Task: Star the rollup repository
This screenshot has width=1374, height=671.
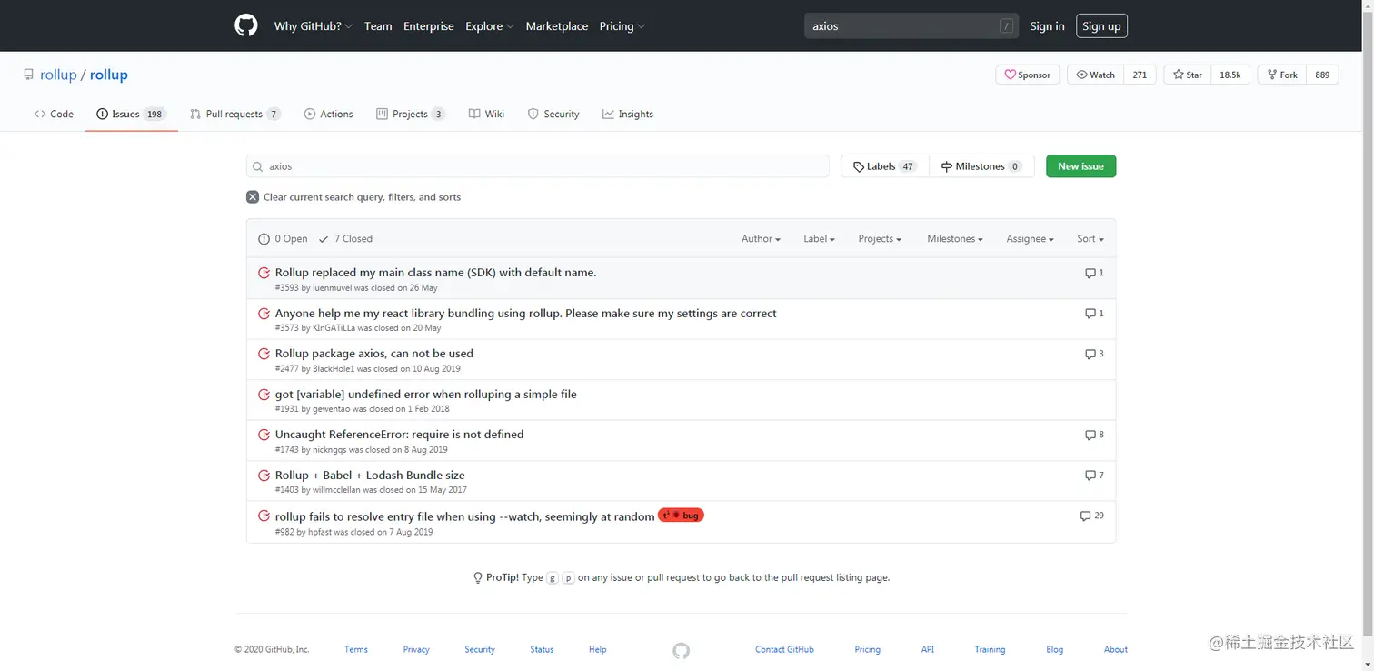Action: point(1187,75)
